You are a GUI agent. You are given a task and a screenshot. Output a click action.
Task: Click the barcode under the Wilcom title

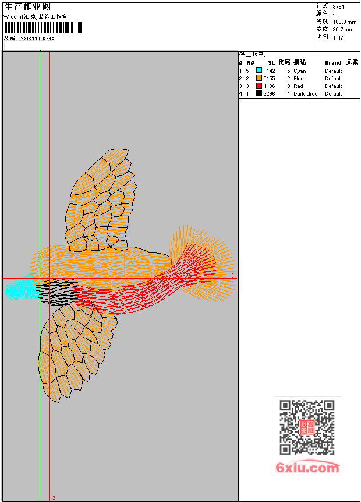[44, 27]
